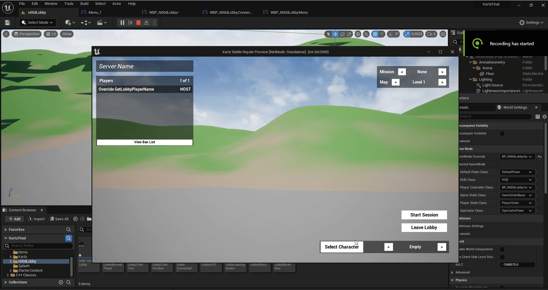Open grid snap size value 1
The height and width of the screenshot is (290, 548).
(x=382, y=34)
